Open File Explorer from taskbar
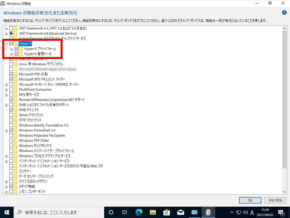The width and height of the screenshot is (290, 218). 153,212
